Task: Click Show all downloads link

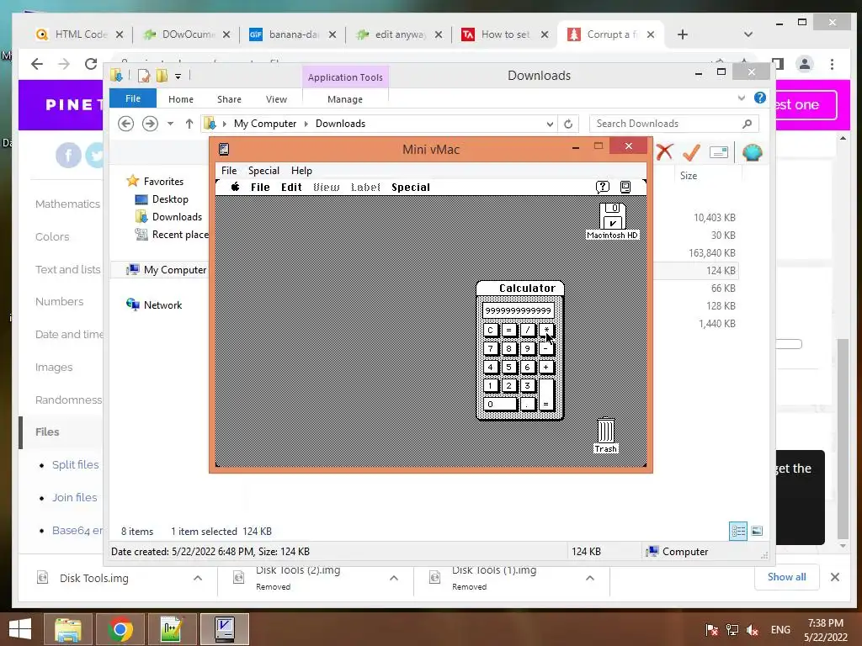Action: pos(787,577)
